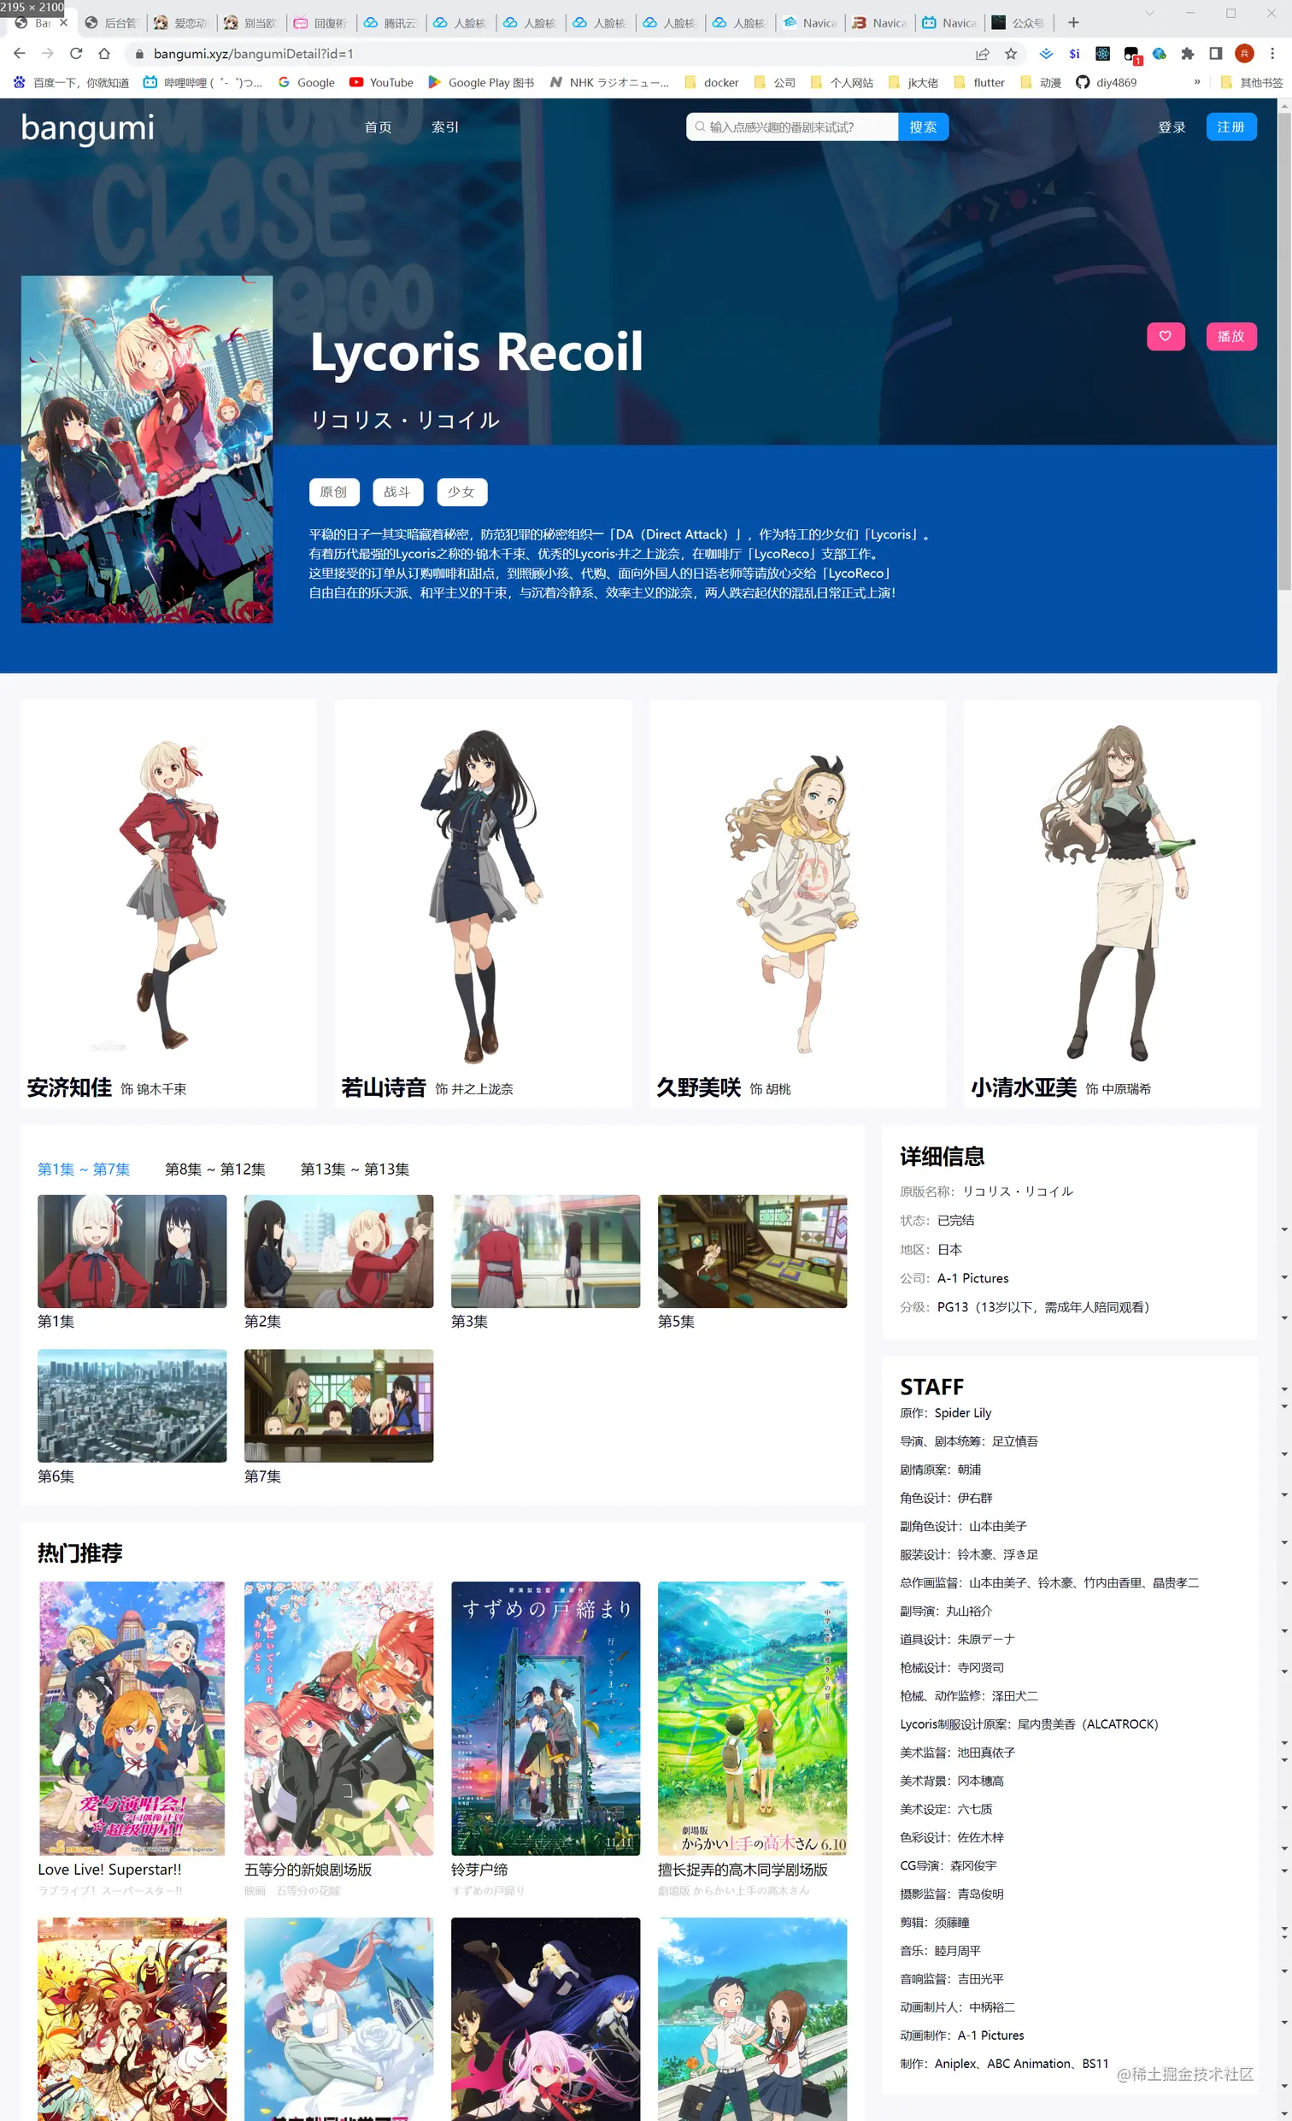Focus the anime search input box
This screenshot has height=2121, width=1292.
point(792,127)
